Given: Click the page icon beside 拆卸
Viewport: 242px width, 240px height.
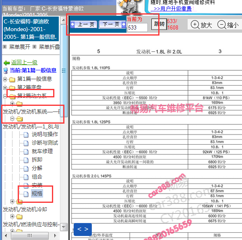Looking at the screenshot, I should [x=26, y=160].
